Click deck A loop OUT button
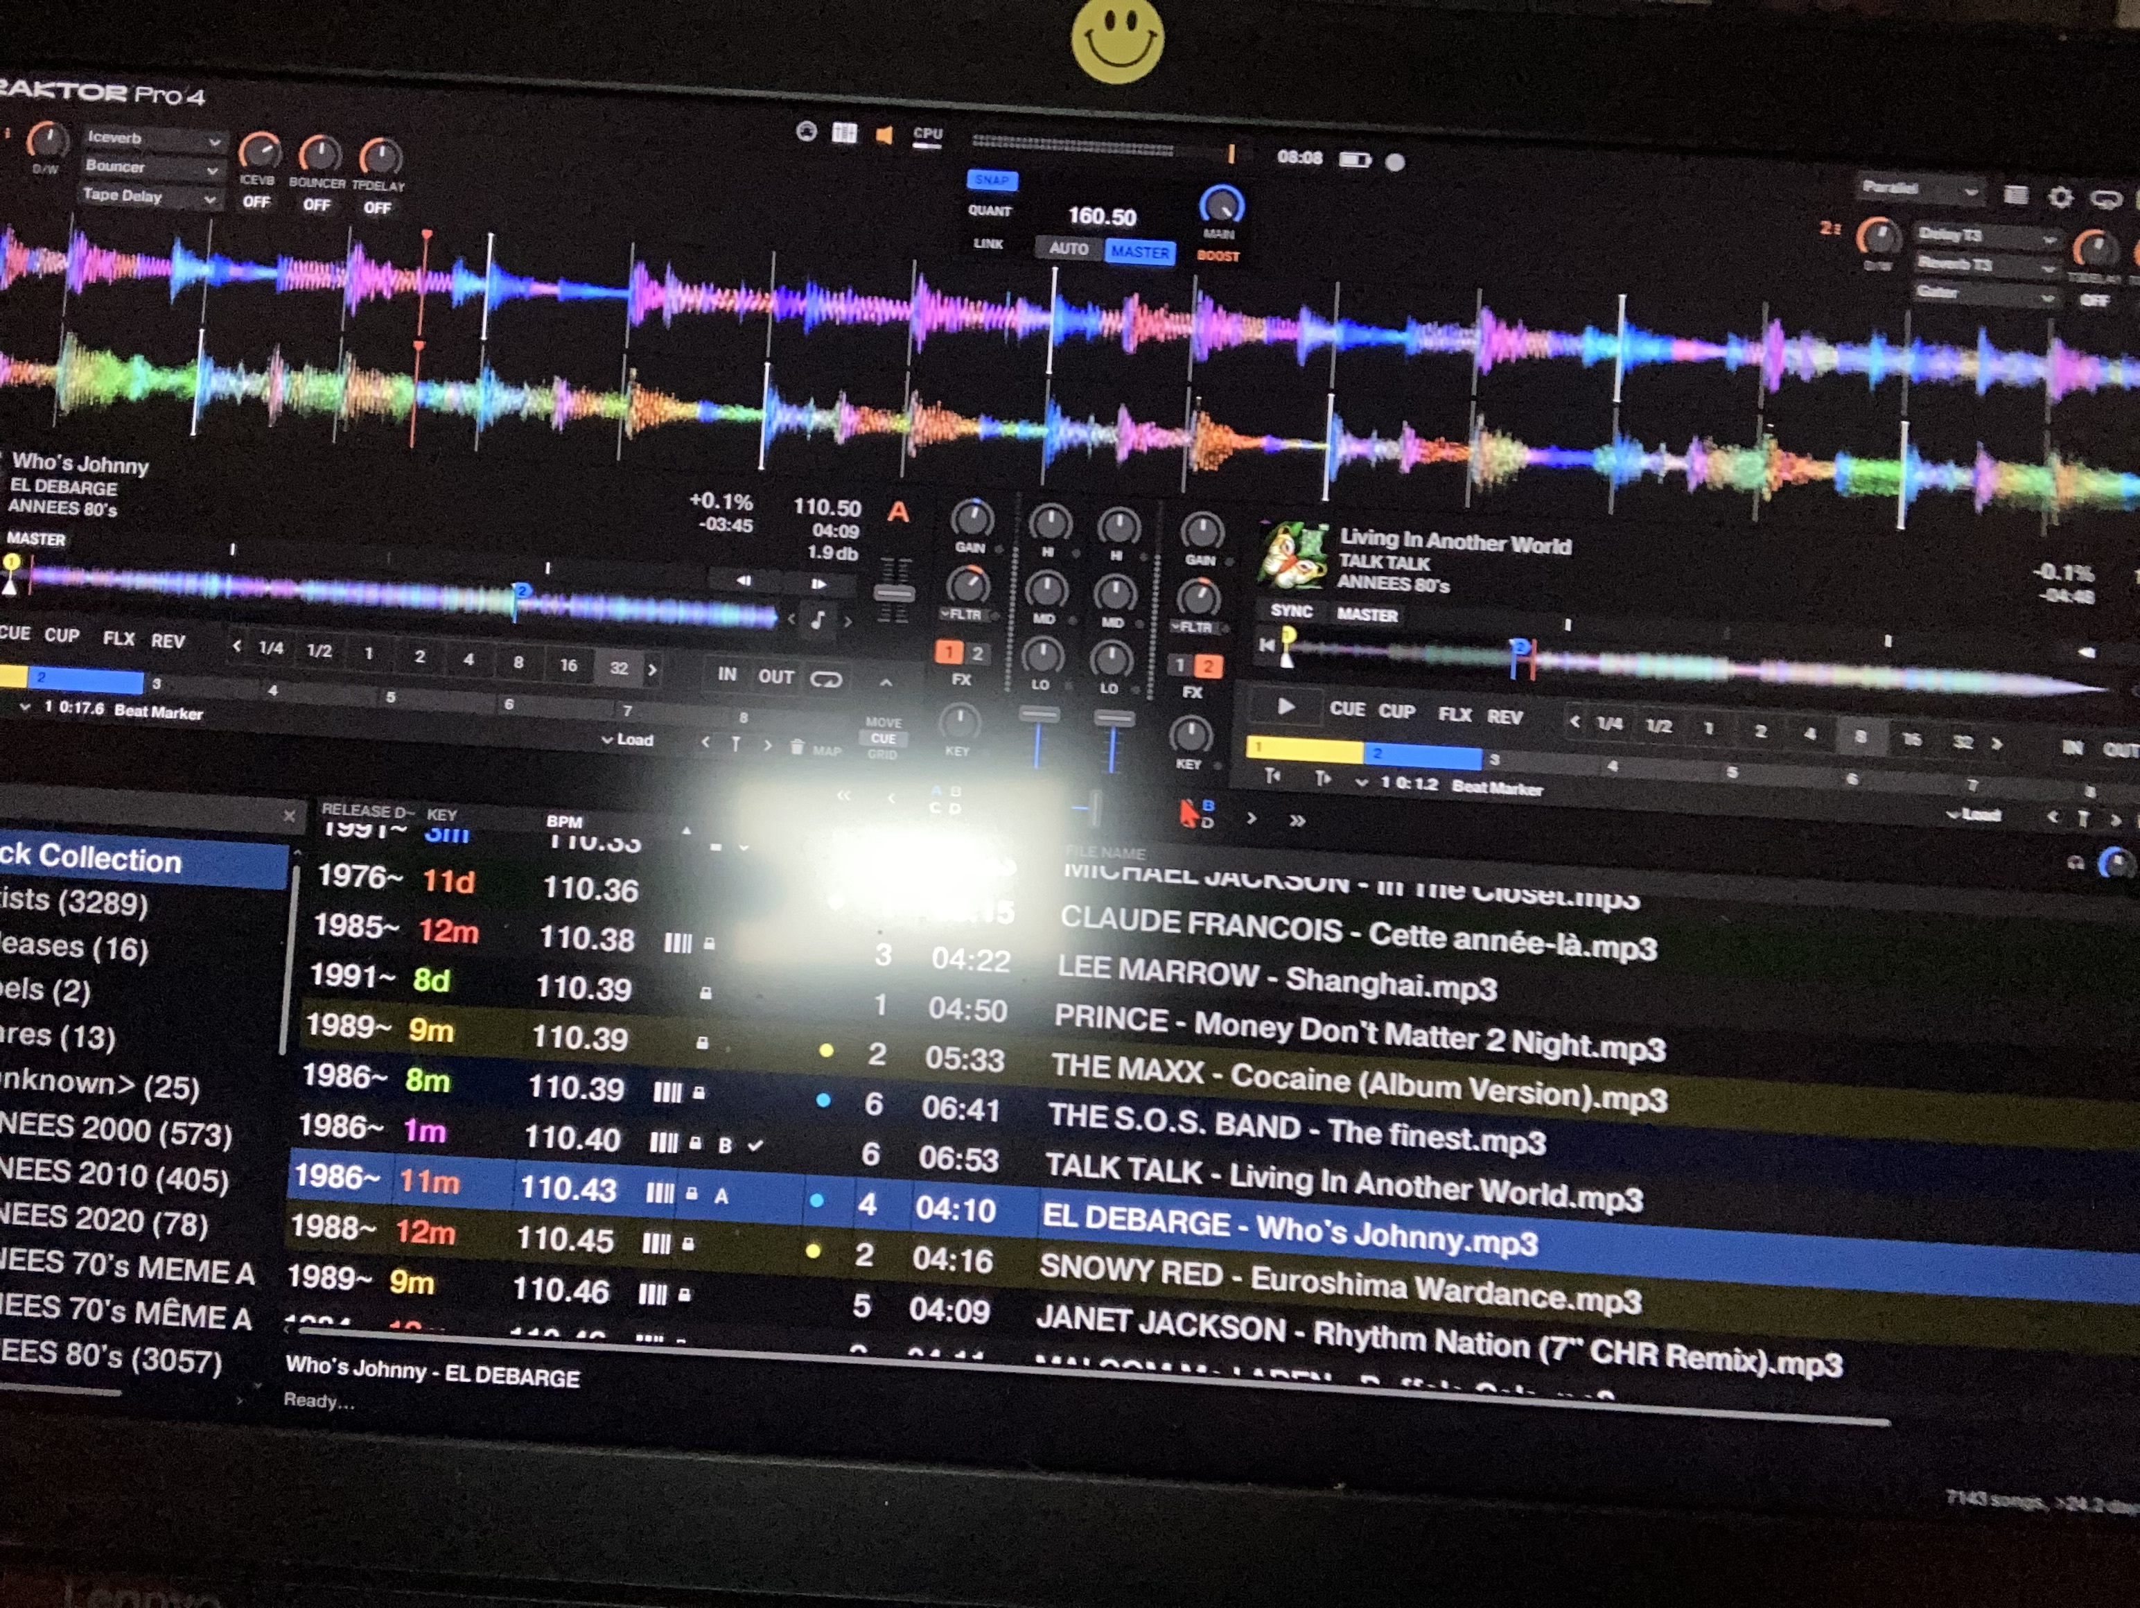Screen dimensions: 2140x1608 [x=776, y=677]
